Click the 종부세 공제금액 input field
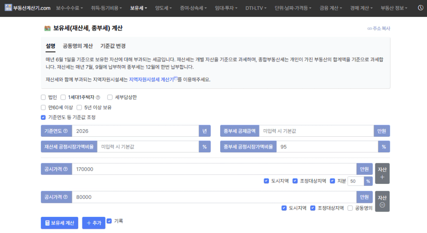 click(316, 131)
